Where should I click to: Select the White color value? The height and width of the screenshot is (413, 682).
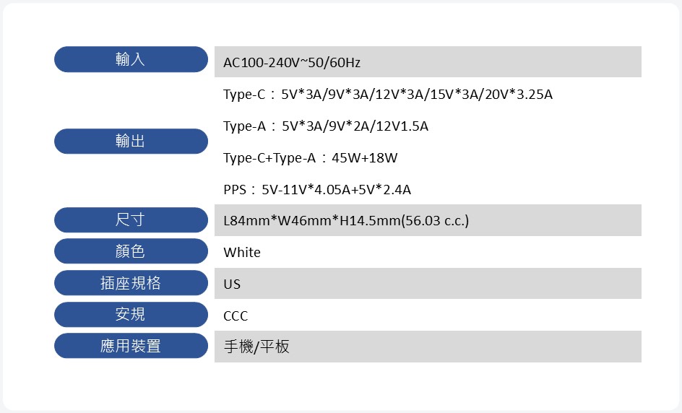pyautogui.click(x=242, y=253)
